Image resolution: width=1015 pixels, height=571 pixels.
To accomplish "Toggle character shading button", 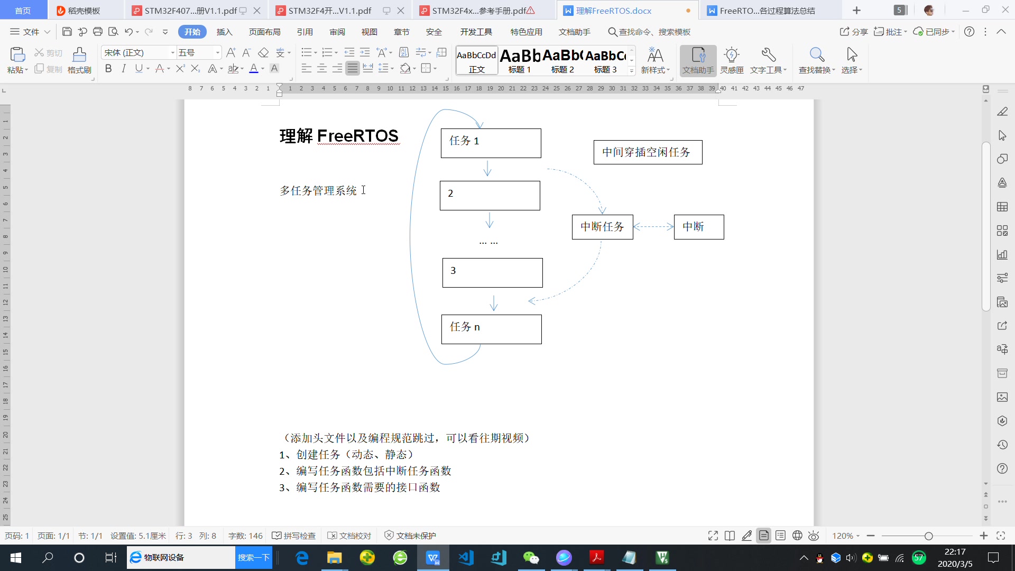I will [x=274, y=68].
